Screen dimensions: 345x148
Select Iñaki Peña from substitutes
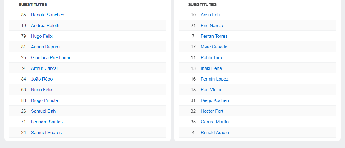(211, 68)
